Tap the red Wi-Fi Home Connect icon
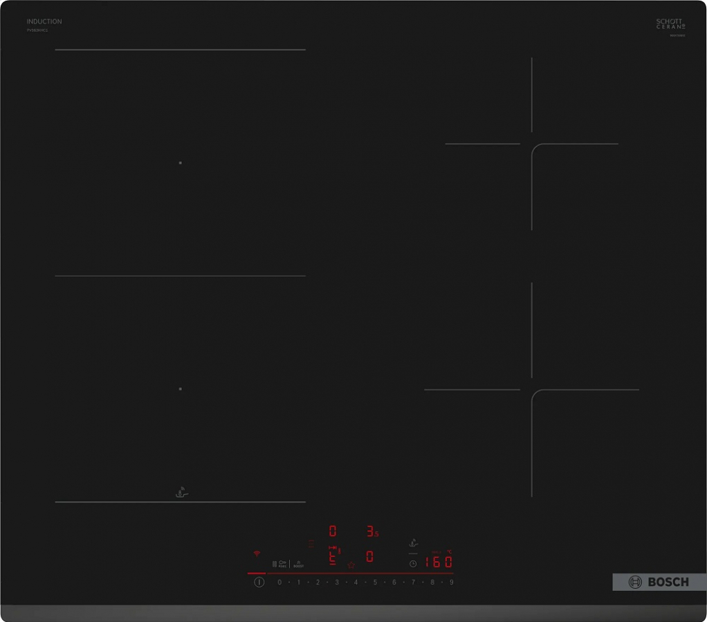Viewport: 707px width, 622px height. pos(257,554)
